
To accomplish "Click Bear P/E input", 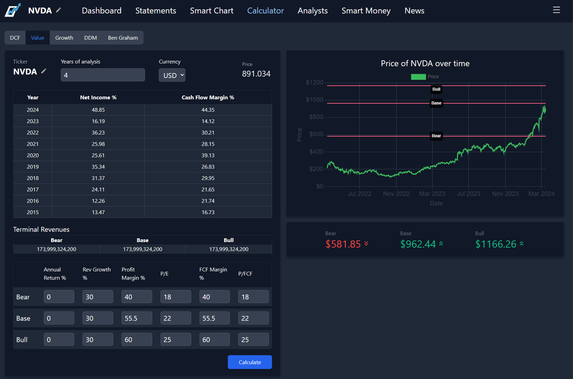I will tap(176, 297).
